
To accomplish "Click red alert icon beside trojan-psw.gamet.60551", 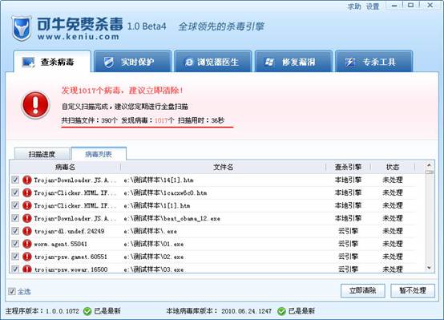I will (x=27, y=256).
